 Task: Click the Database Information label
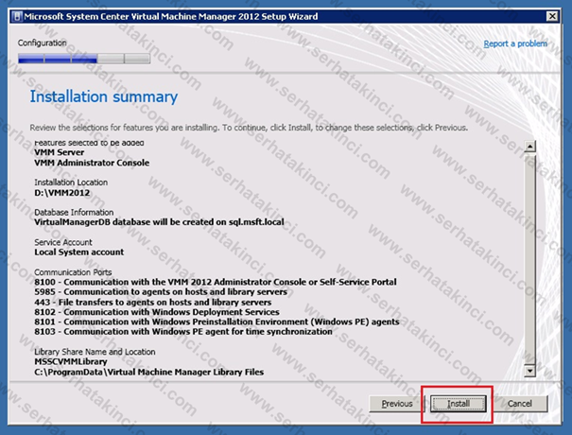click(x=74, y=212)
